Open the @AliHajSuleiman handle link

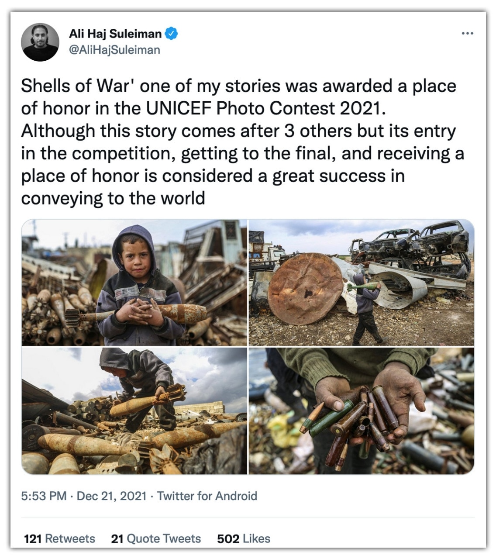[x=114, y=50]
